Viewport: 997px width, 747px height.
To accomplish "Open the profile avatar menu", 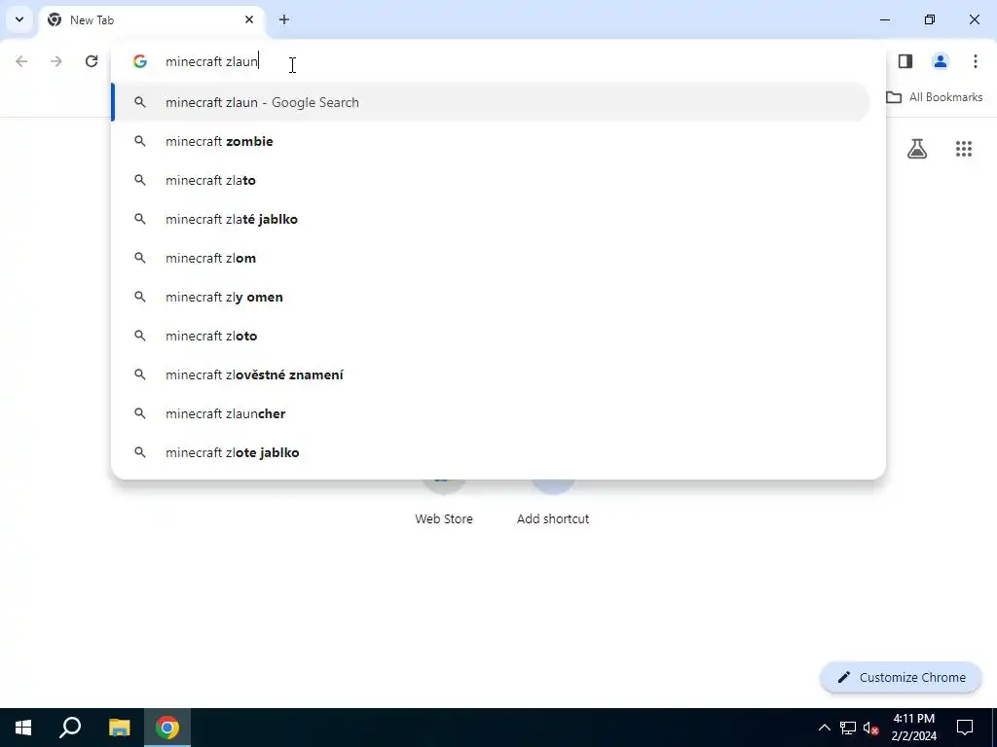I will [x=941, y=61].
